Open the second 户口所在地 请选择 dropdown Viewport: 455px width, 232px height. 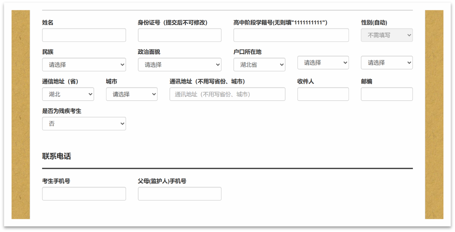tap(323, 63)
